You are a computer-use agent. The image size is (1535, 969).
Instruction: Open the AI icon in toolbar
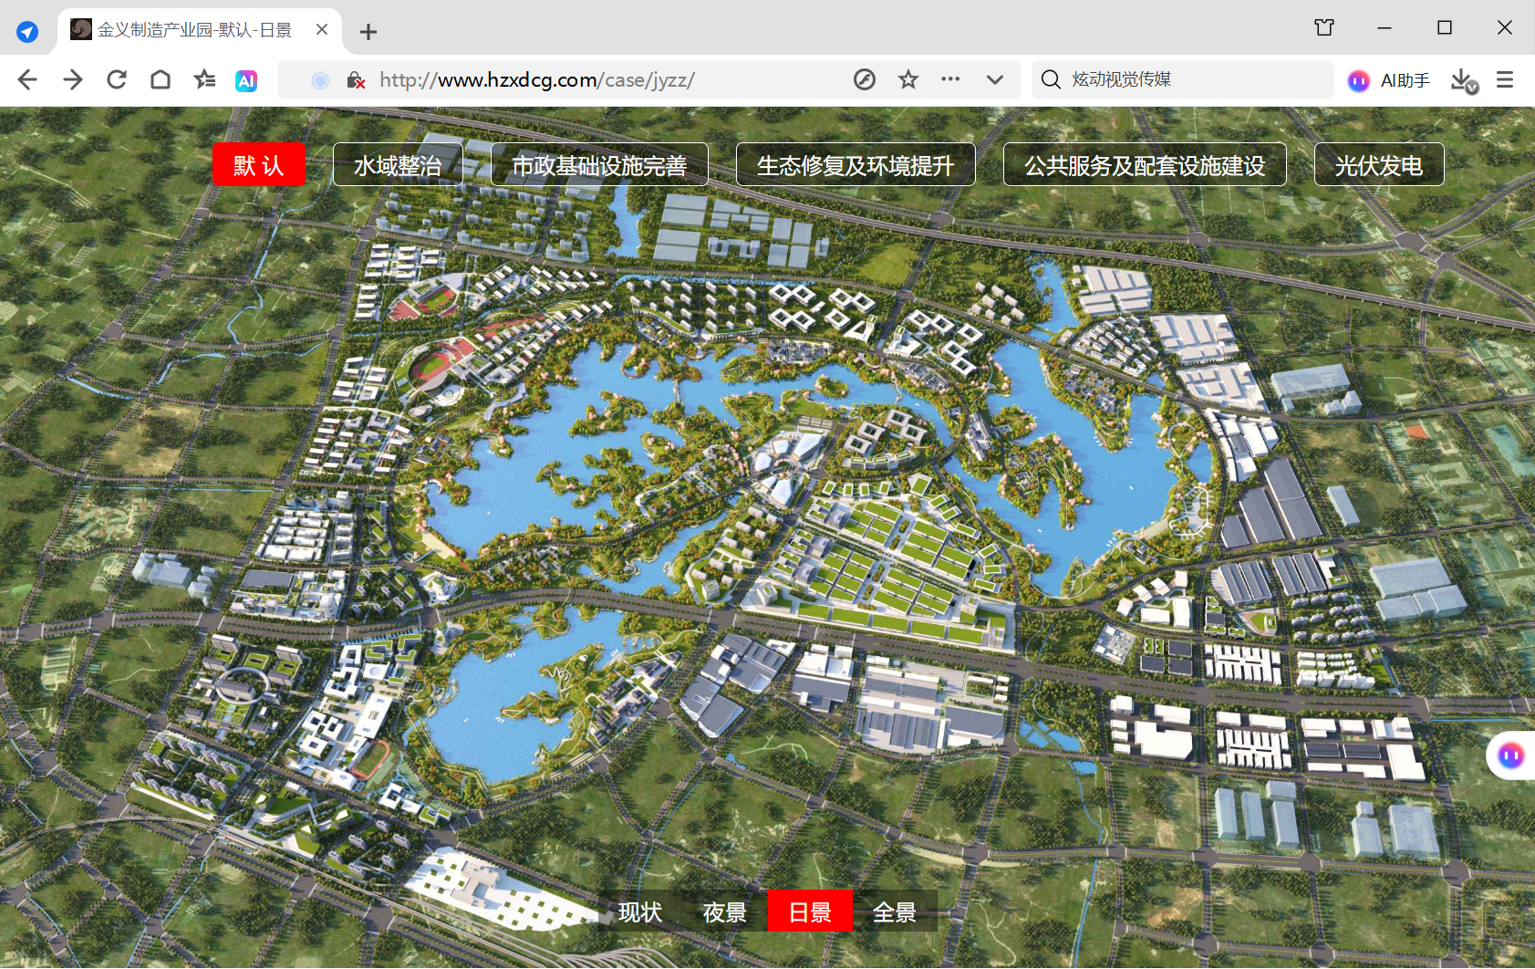point(246,80)
